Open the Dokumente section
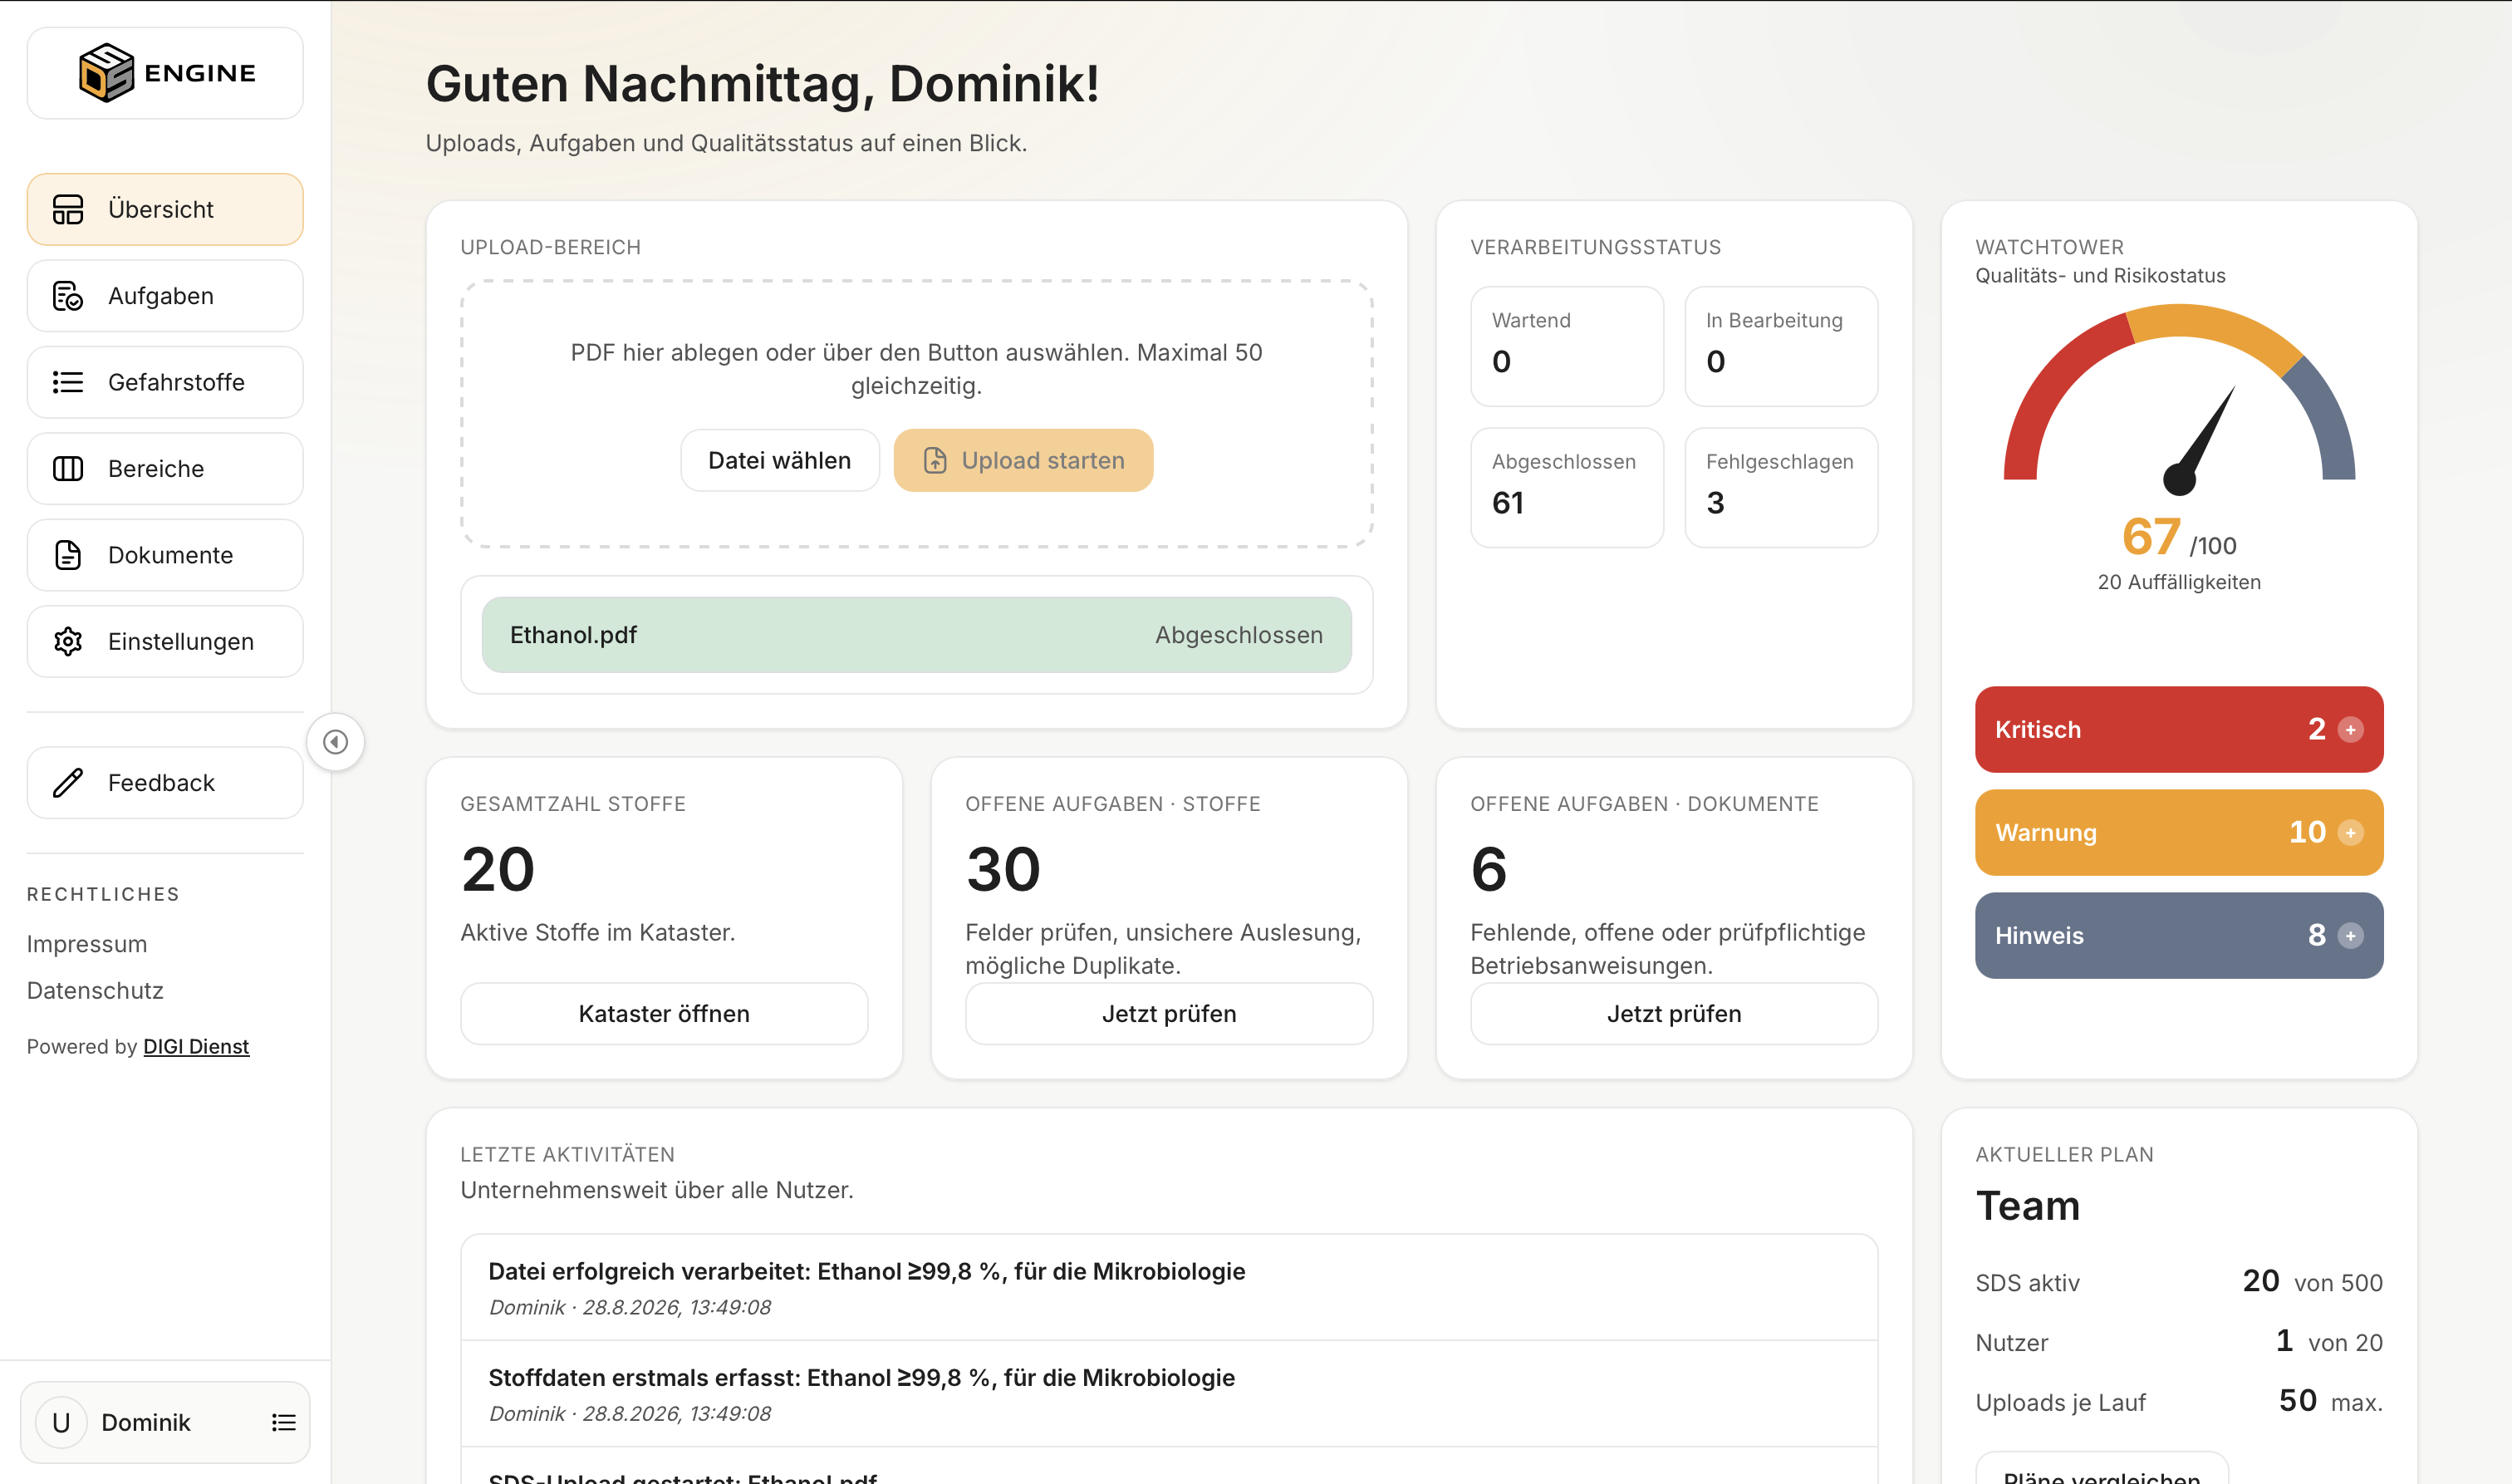 point(165,555)
